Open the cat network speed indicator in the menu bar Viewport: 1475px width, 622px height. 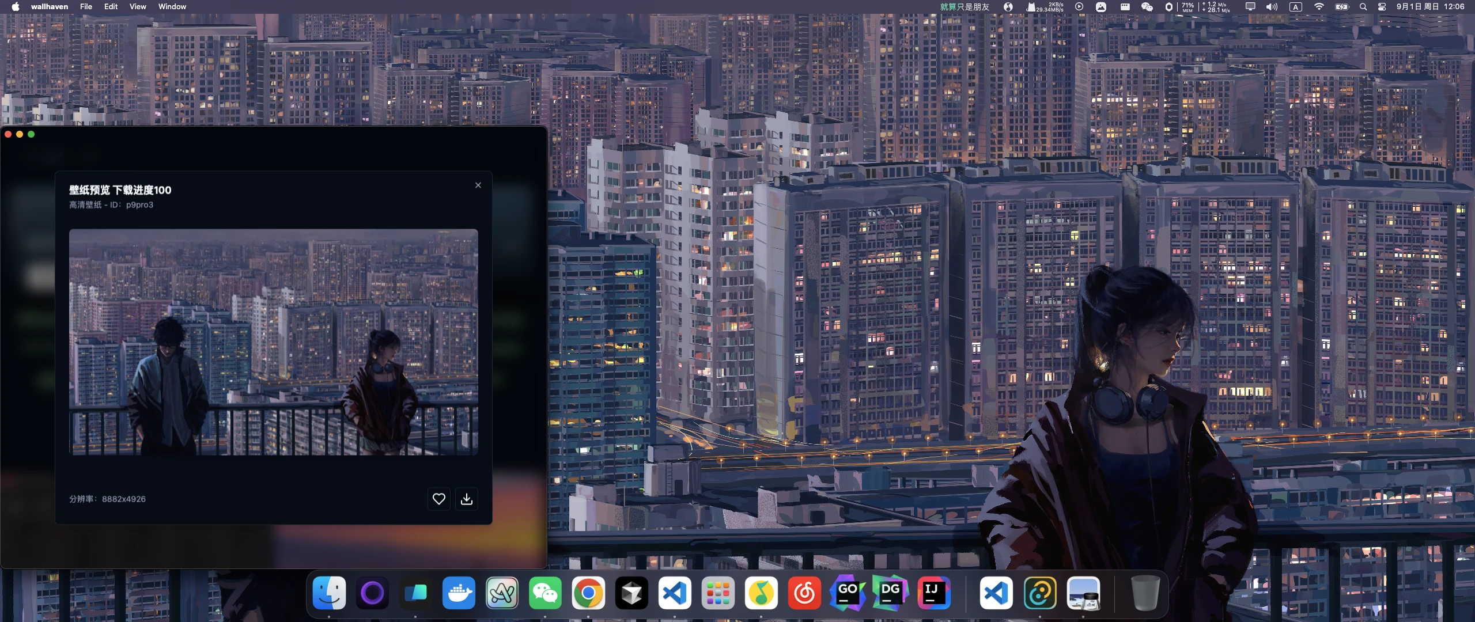(x=1045, y=7)
